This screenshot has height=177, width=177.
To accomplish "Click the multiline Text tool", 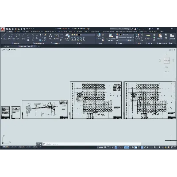I will tap(50, 36).
